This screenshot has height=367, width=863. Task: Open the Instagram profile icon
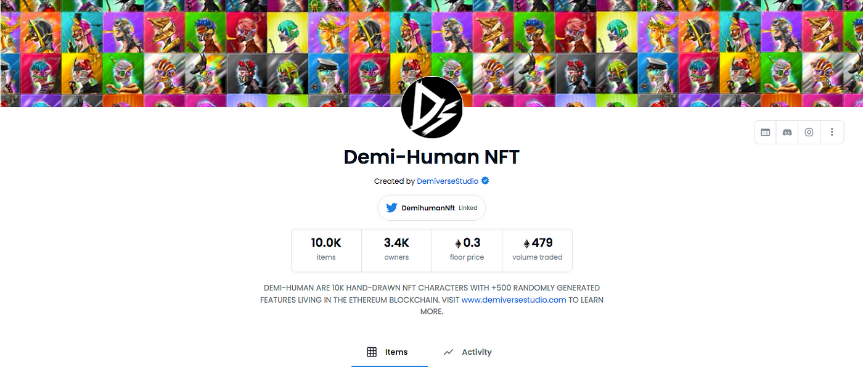[809, 132]
